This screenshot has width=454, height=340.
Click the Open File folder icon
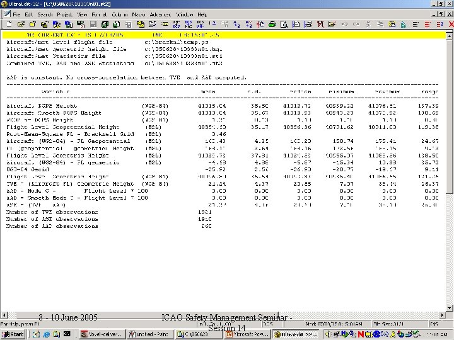point(21,25)
